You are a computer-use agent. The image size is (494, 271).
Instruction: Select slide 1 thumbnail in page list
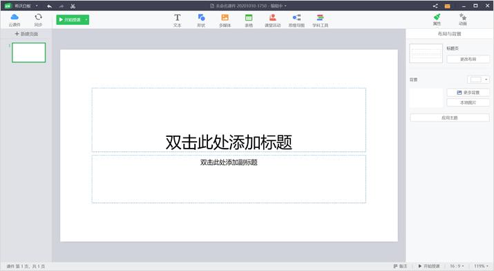point(28,53)
